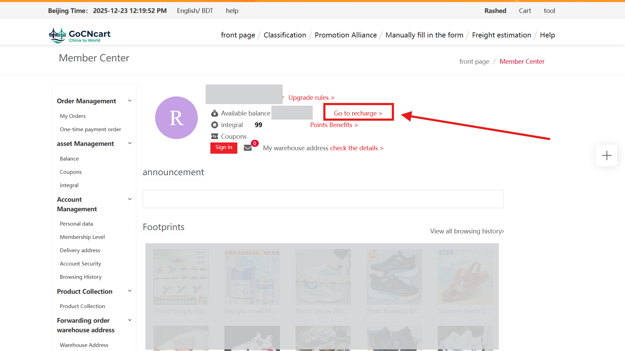Click the purple R profile avatar
This screenshot has height=351, width=625.
click(176, 118)
